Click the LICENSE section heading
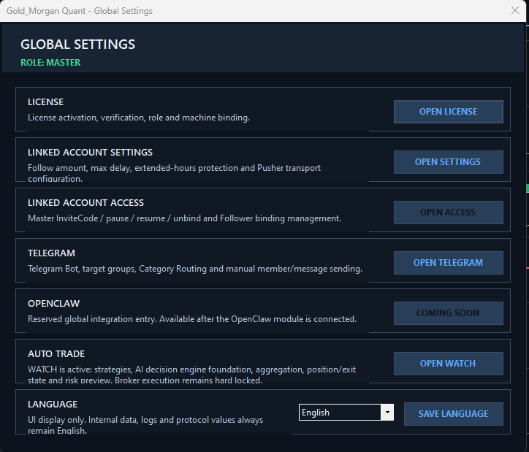This screenshot has height=452, width=529. [45, 102]
